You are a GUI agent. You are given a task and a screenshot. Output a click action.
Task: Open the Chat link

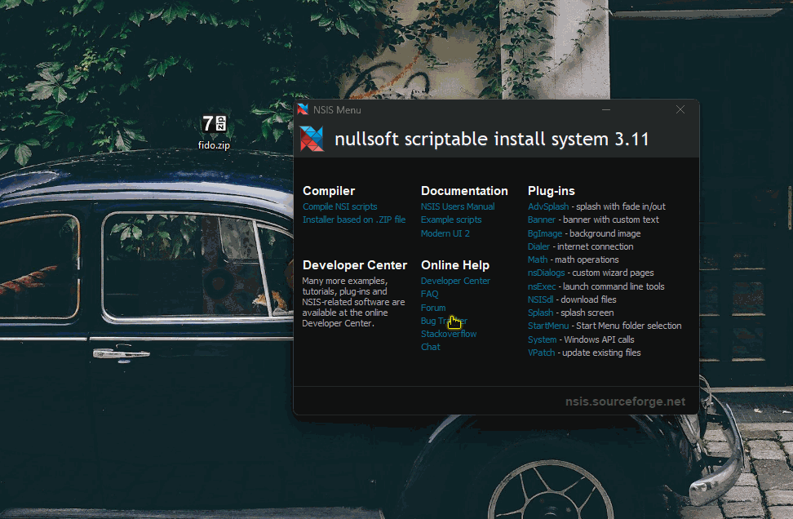431,347
